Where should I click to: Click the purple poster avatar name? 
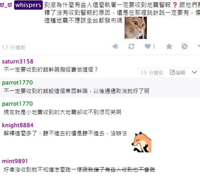tap(6, 5)
